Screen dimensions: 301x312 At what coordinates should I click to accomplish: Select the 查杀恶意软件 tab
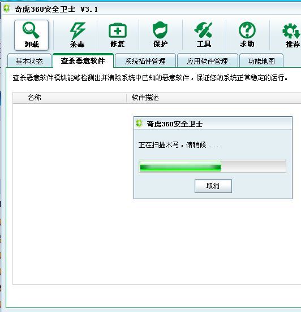coord(83,61)
